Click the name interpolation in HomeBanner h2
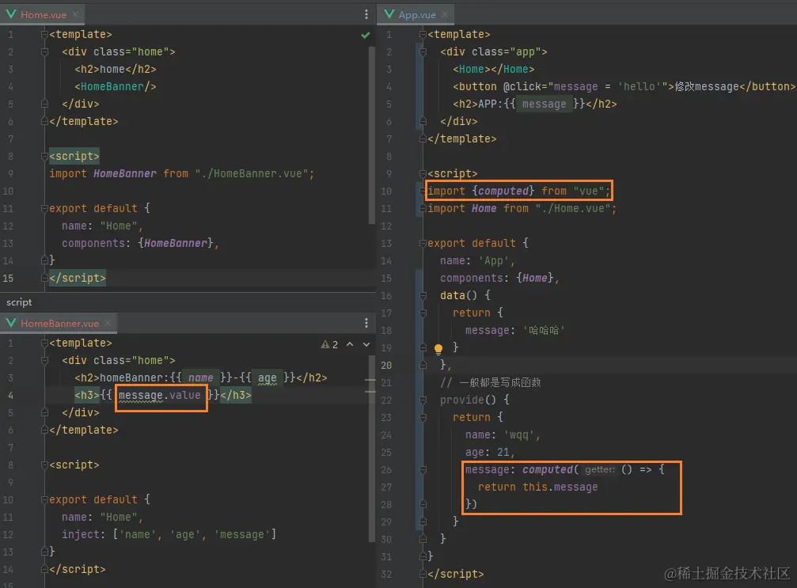The height and width of the screenshot is (588, 797). (x=201, y=378)
